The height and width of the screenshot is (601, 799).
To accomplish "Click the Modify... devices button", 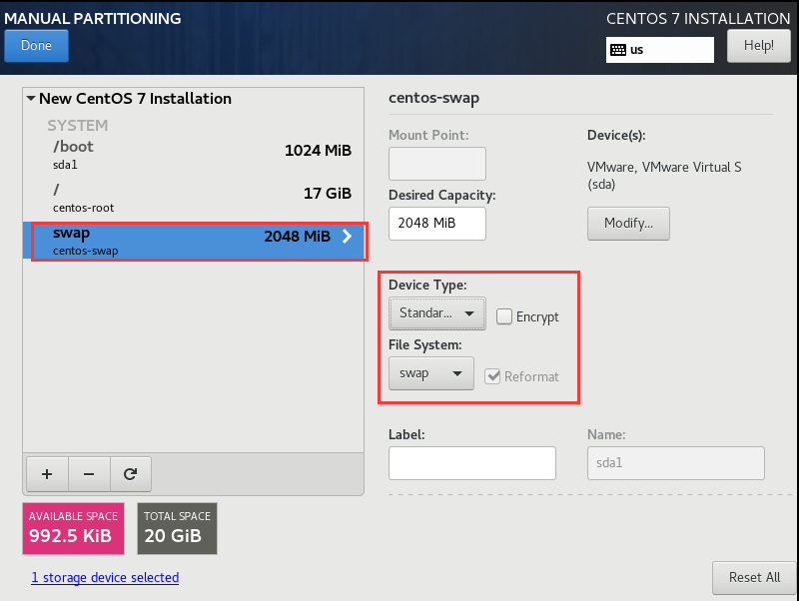I will point(628,223).
